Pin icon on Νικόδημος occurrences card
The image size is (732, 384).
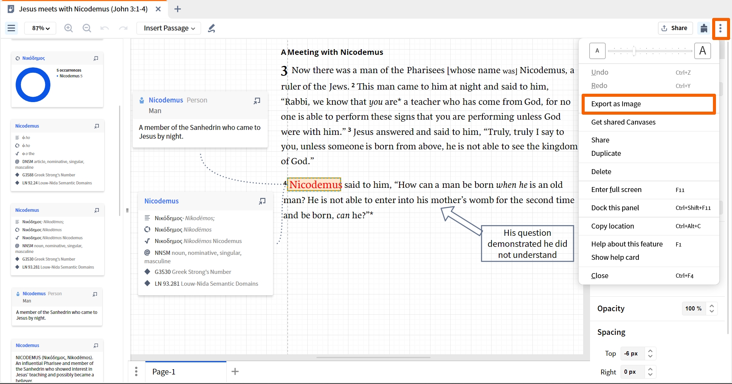click(96, 58)
